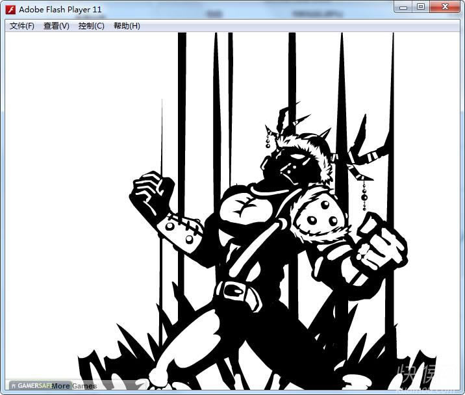The image size is (465, 395).
Task: Close the Adobe Flash Player window
Action: (x=444, y=7)
